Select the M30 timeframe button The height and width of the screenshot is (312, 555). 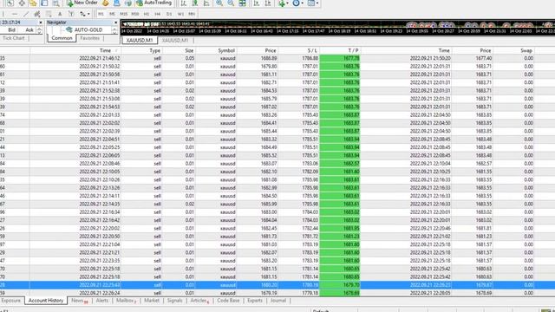pos(135,14)
